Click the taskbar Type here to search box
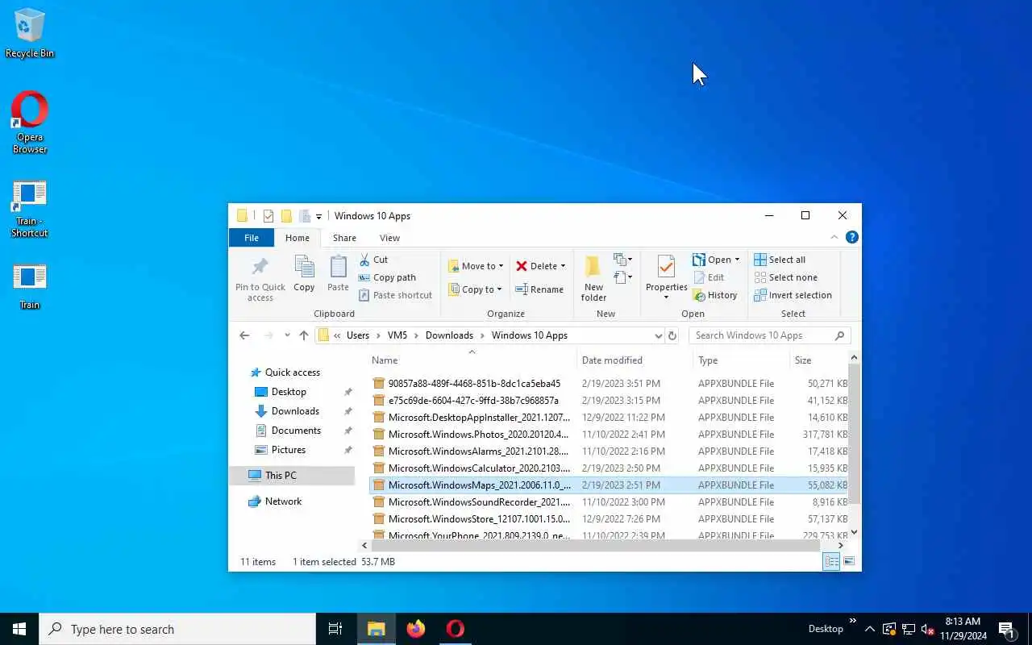The image size is (1032, 645). [x=177, y=629]
